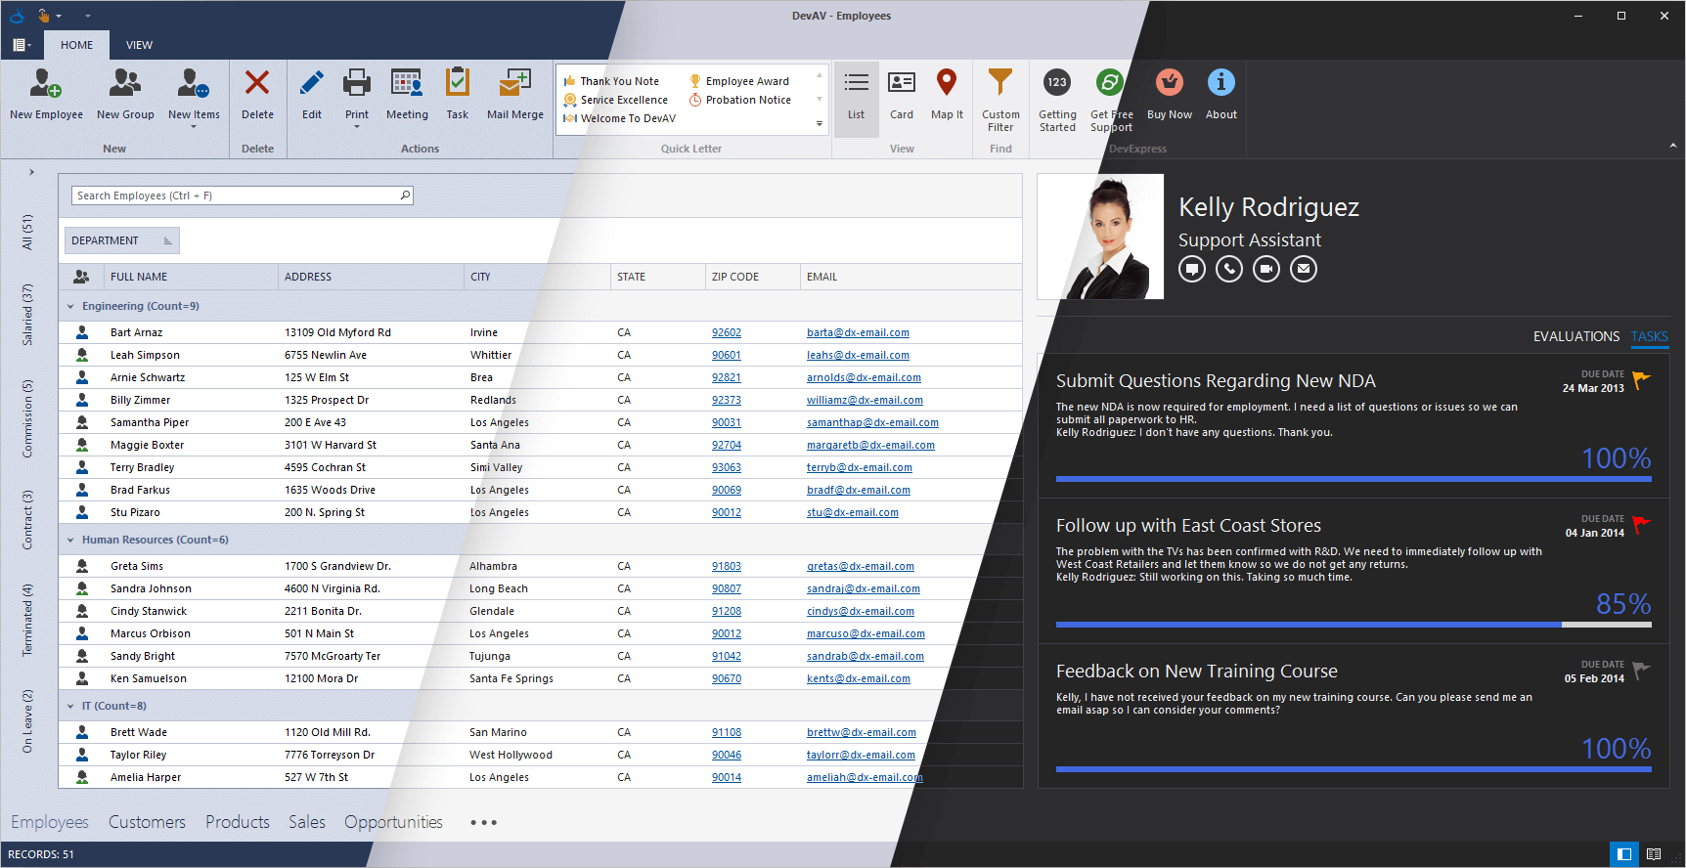This screenshot has height=868, width=1686.
Task: Click the Map It pin icon
Action: click(x=946, y=82)
